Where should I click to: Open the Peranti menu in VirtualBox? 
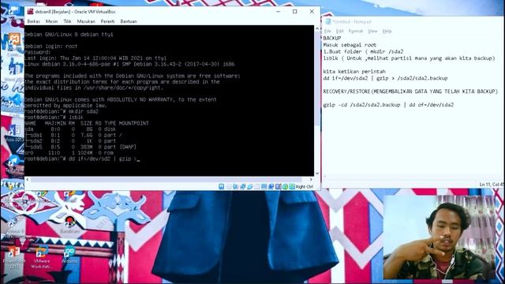[x=107, y=21]
